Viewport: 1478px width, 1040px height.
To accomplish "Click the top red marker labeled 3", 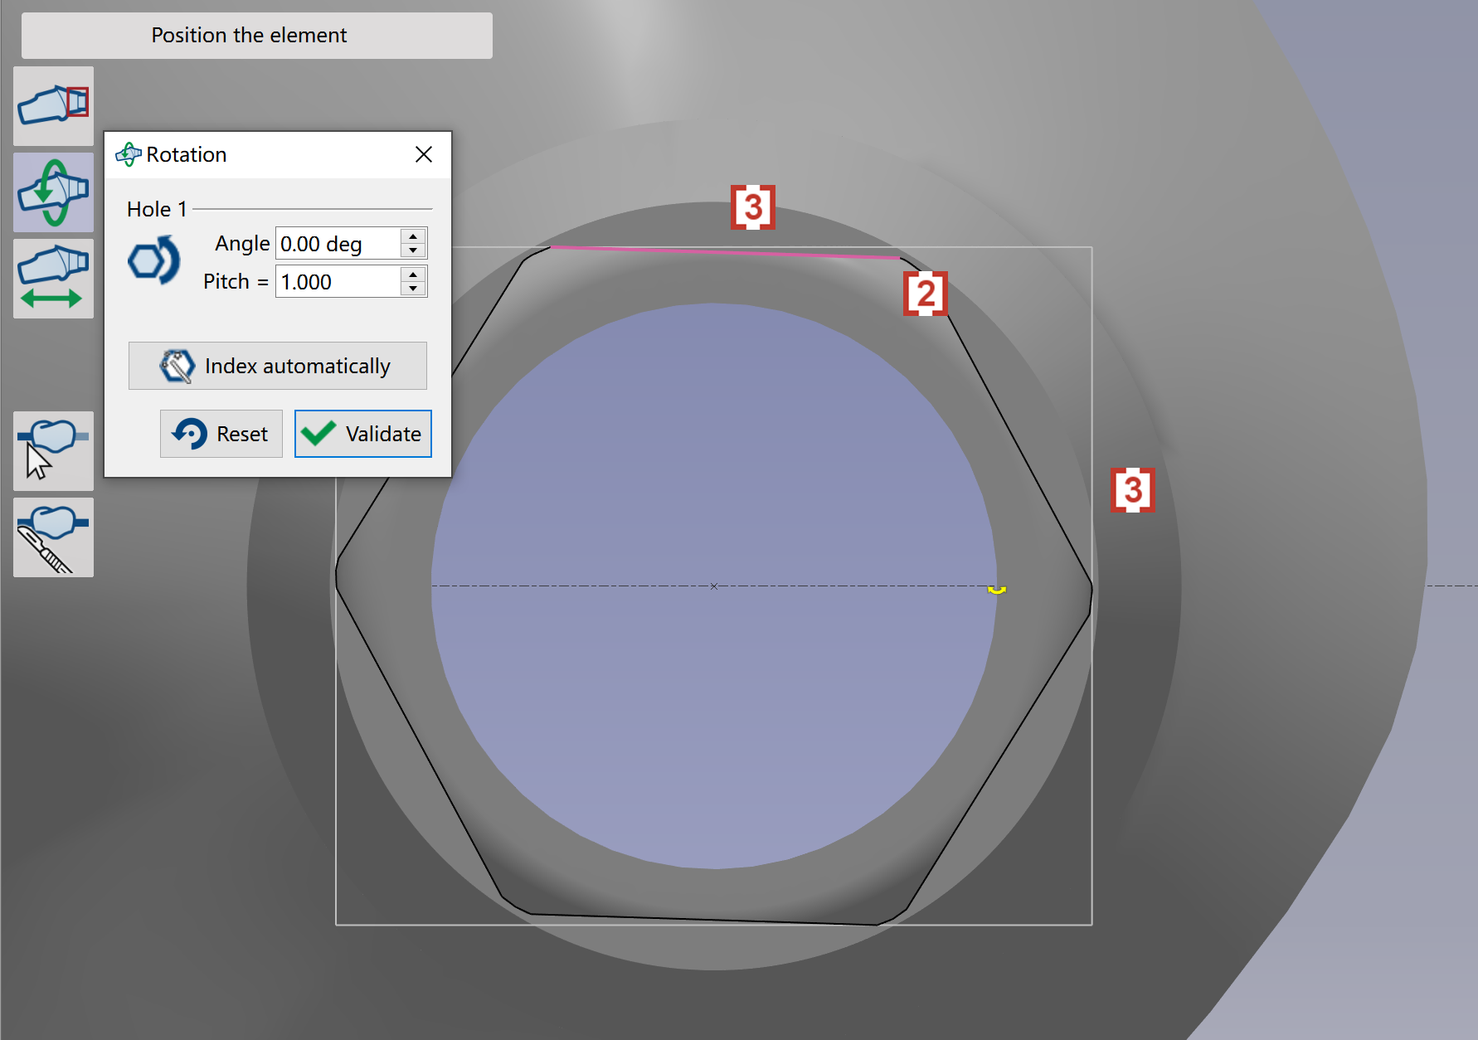I will (753, 207).
